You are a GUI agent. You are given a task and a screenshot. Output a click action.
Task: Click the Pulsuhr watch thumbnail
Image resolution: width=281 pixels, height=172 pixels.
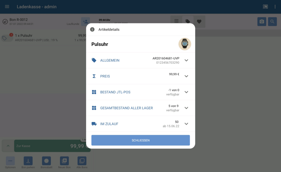185,44
